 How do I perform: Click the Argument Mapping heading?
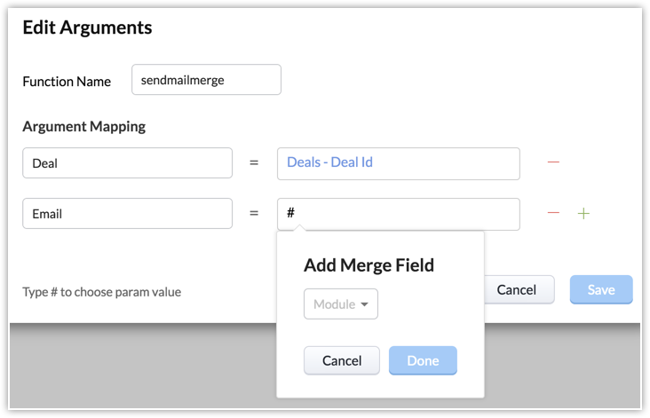(x=83, y=126)
